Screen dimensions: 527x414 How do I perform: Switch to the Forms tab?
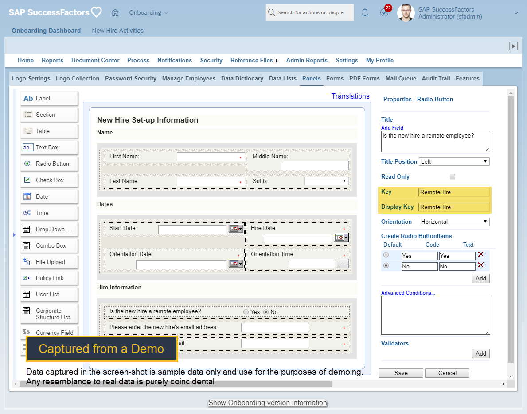335,78
